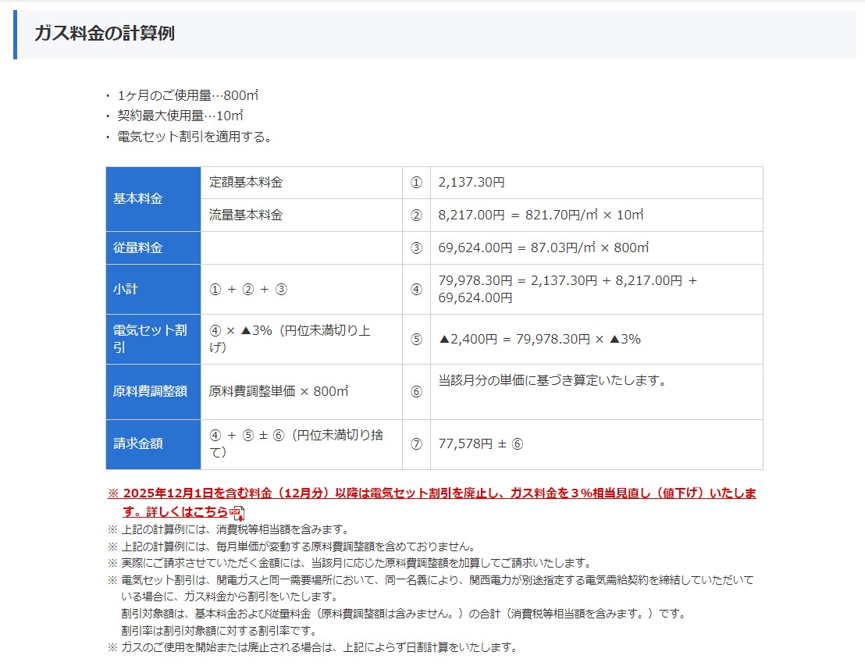Screen dimensions: 865x666
Task: Select the 基本料金 table header cell
Action: pyautogui.click(x=153, y=199)
